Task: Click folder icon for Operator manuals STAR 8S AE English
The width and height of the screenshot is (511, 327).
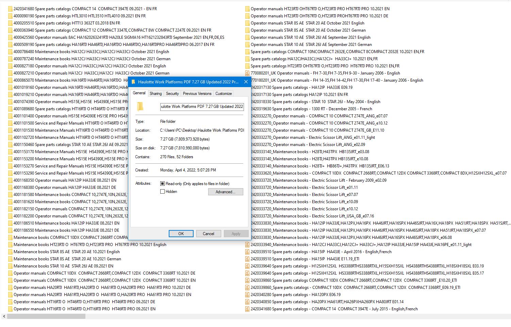Action: [247, 23]
